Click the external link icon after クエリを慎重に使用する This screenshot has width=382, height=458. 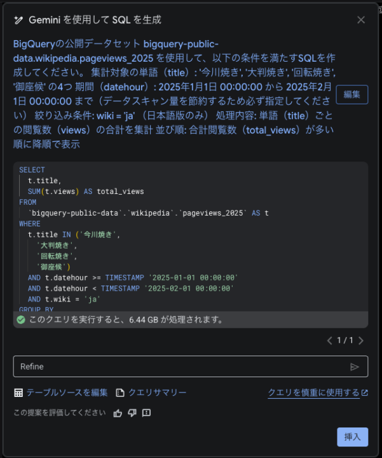pyautogui.click(x=365, y=392)
